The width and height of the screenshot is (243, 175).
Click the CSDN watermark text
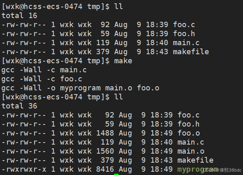click(x=222, y=170)
